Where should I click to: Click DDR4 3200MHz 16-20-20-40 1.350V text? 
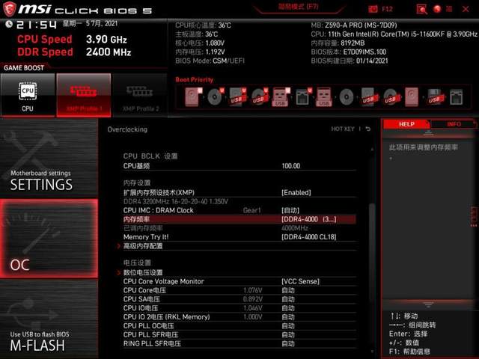coord(176,201)
